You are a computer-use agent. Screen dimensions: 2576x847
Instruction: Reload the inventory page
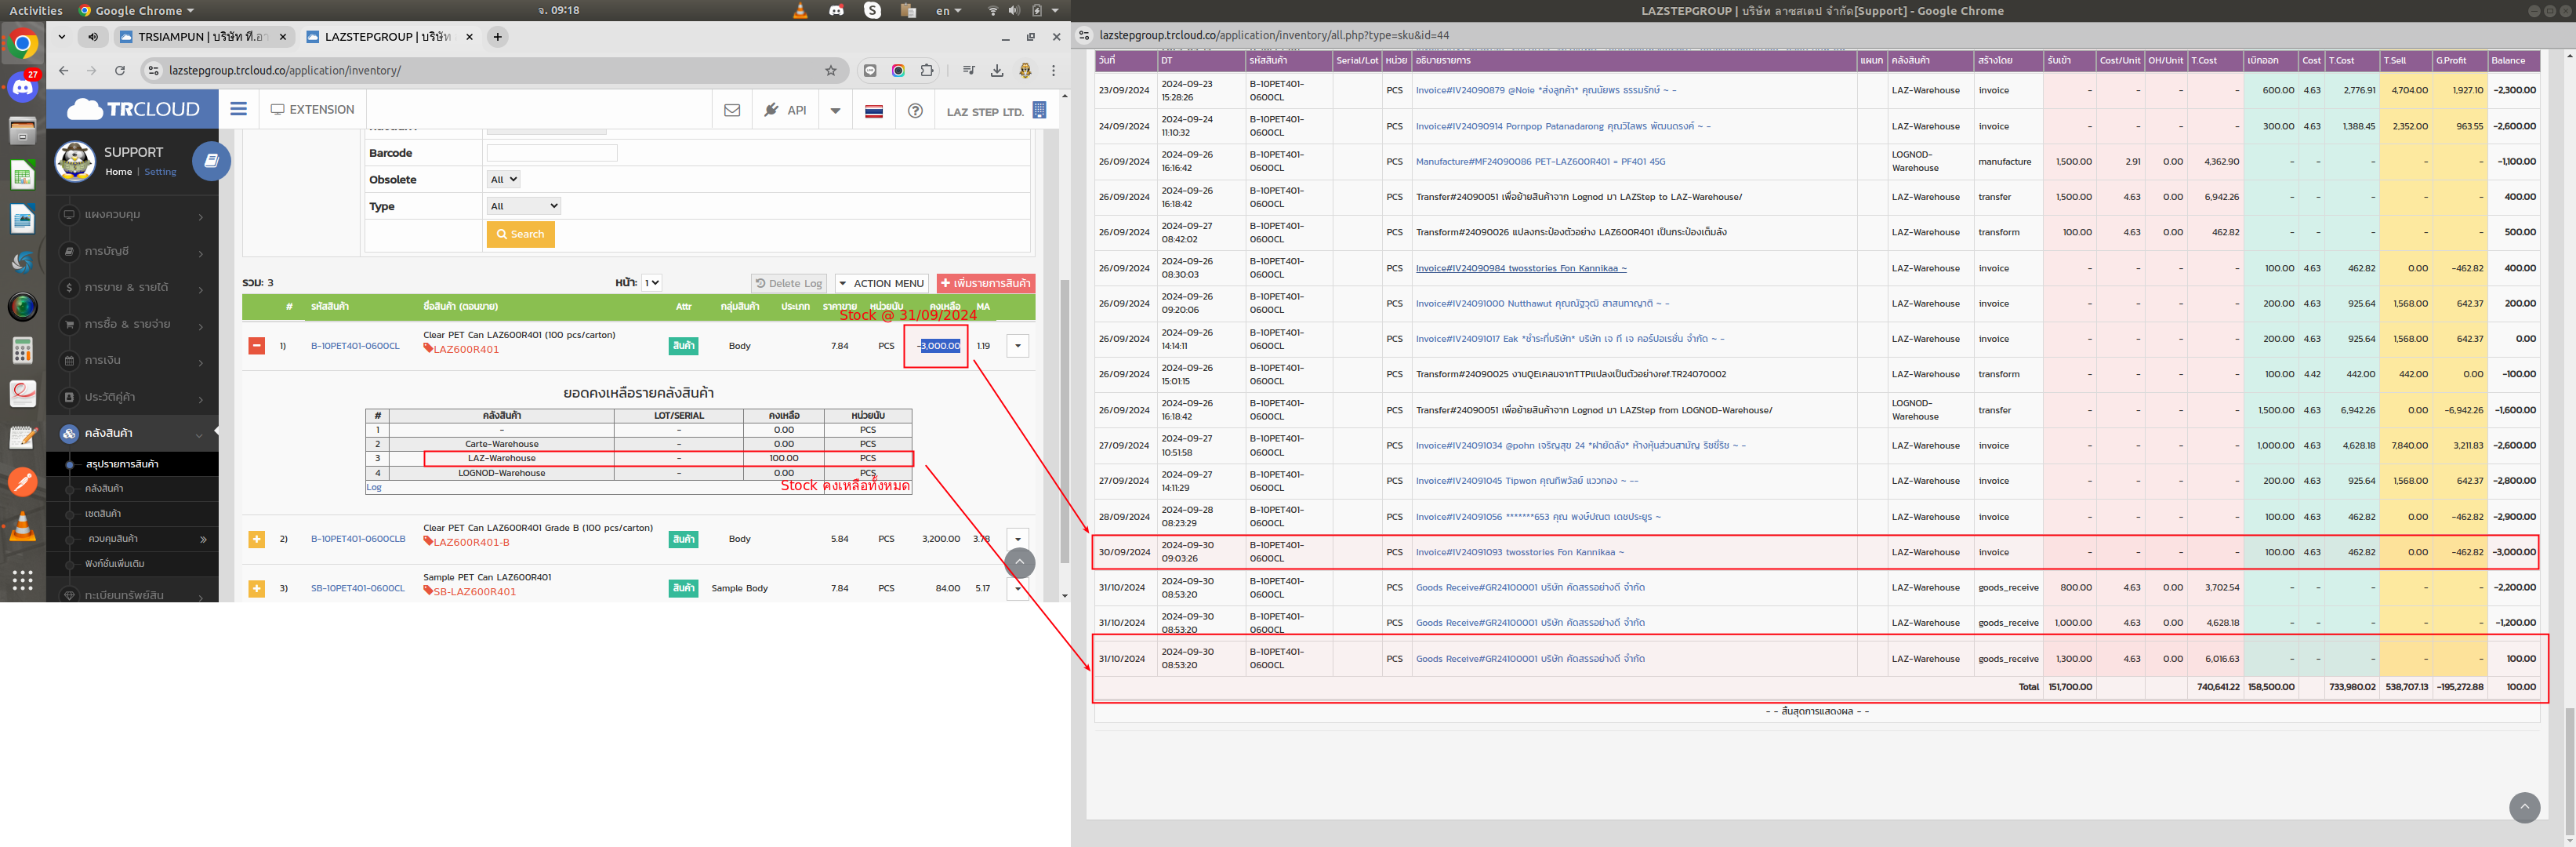click(x=120, y=70)
